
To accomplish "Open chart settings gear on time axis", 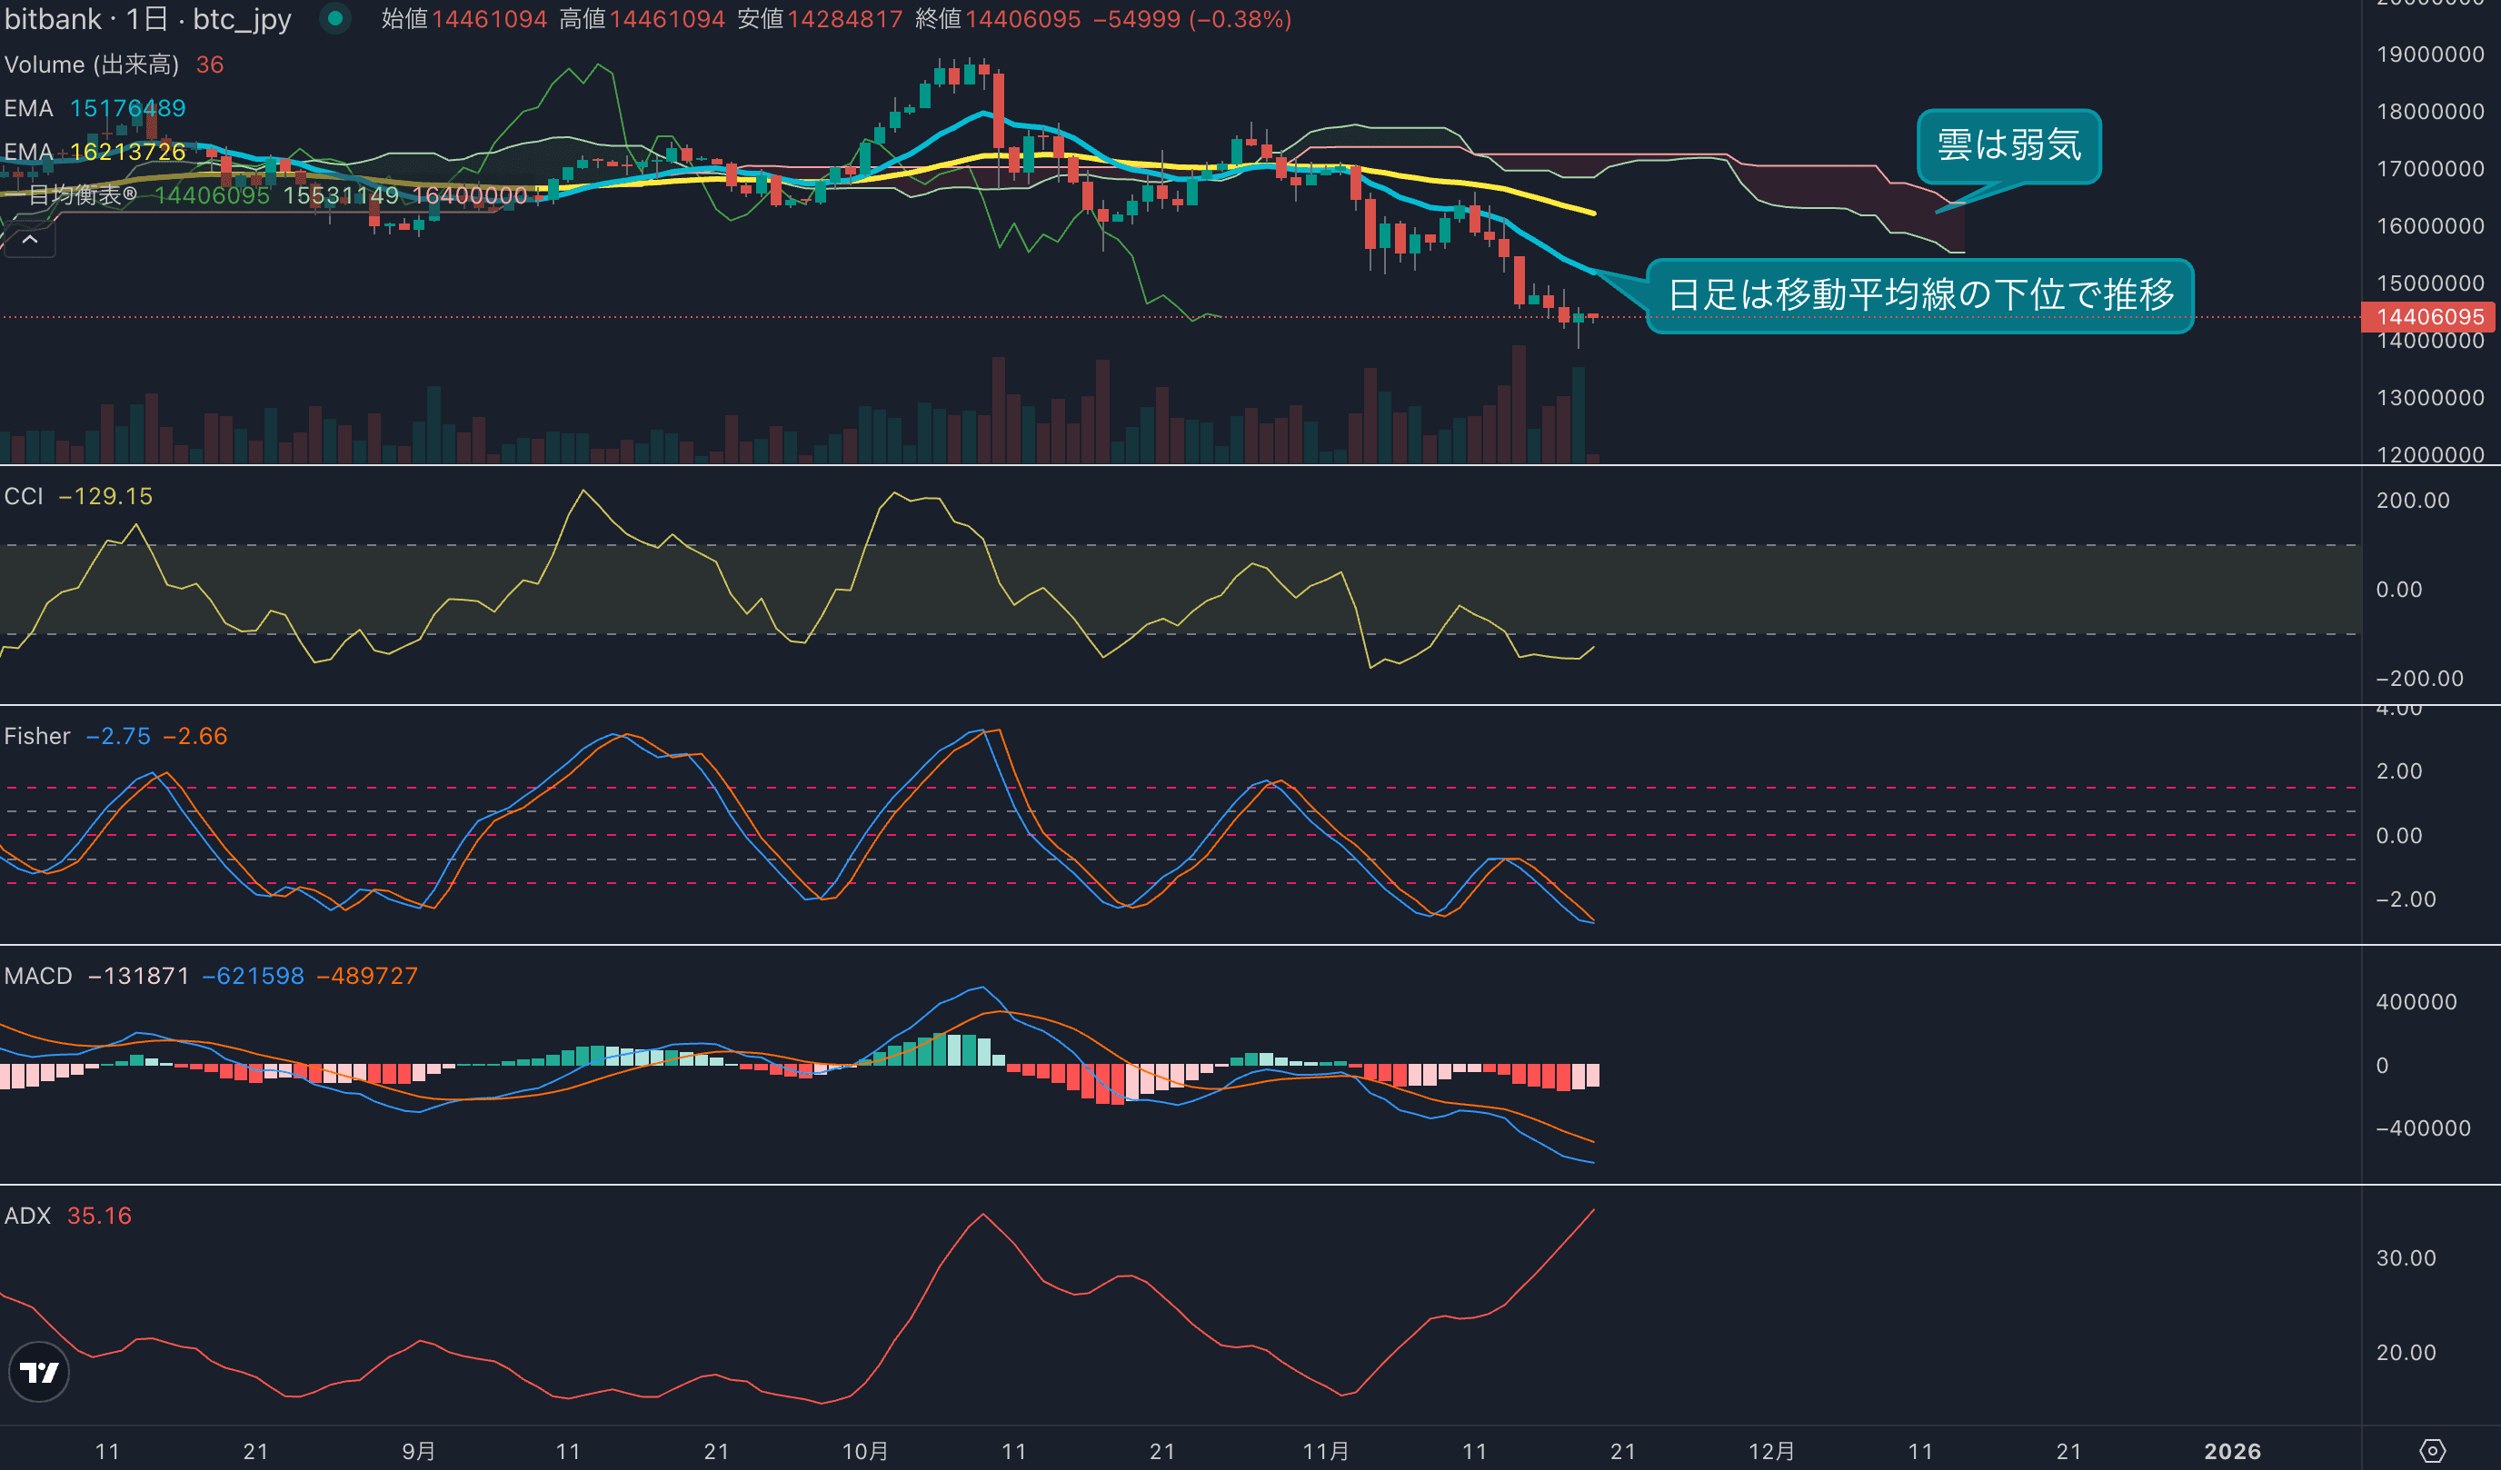I will tap(2433, 1451).
